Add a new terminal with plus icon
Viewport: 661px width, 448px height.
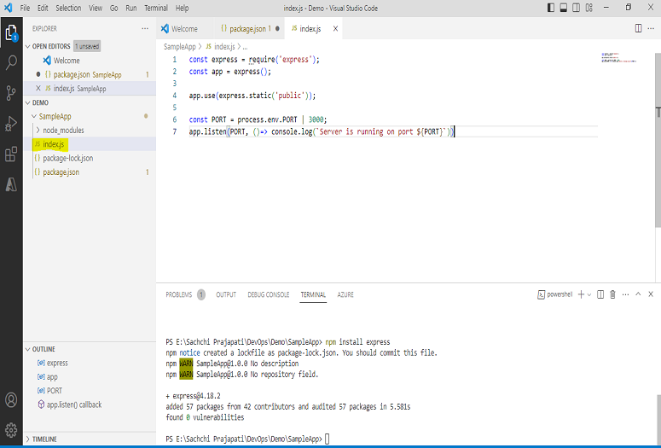(x=581, y=294)
